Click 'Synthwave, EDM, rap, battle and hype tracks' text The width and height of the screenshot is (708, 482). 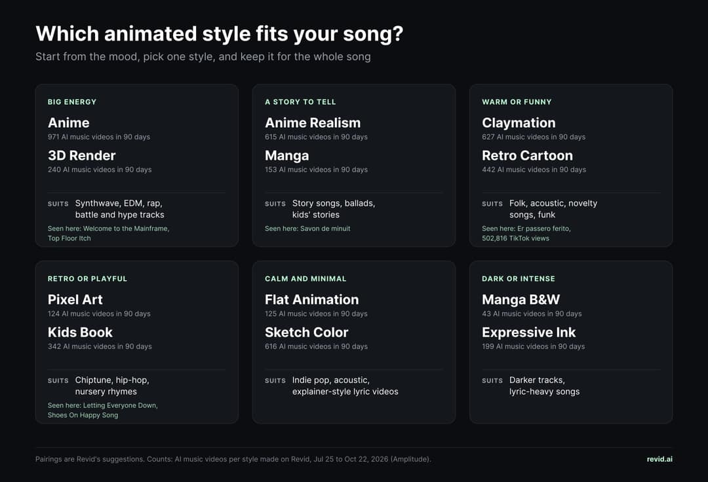120,209
